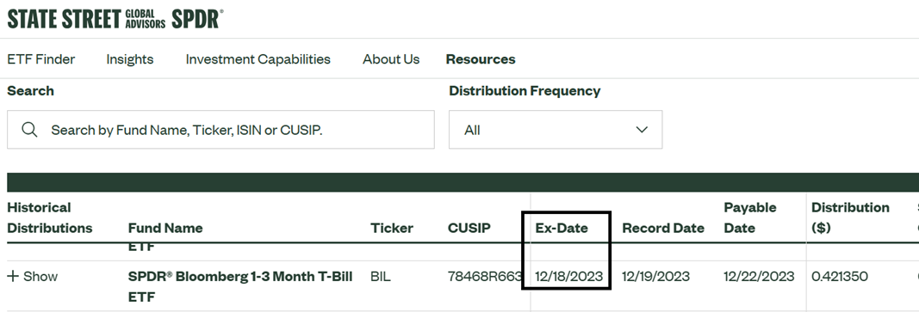Screen dimensions: 919x312
Task: Click the State Street Global Advisors SPDR logo
Action: (115, 19)
